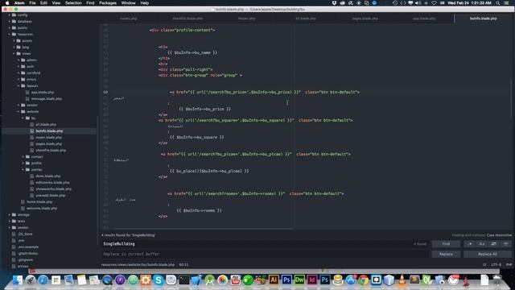
Task: Toggle whole word search option
Action: [506, 243]
